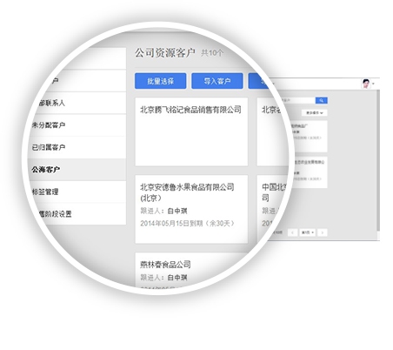Click the vertical scrollbar on the right
Image resolution: width=393 pixels, height=350 pixels.
pyautogui.click(x=378, y=159)
